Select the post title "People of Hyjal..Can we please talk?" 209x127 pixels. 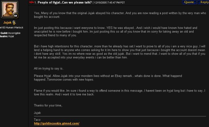point(65,2)
